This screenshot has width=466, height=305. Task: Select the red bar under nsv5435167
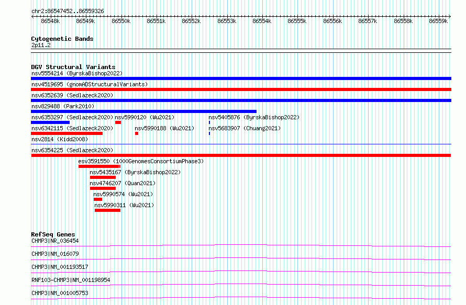coord(103,177)
